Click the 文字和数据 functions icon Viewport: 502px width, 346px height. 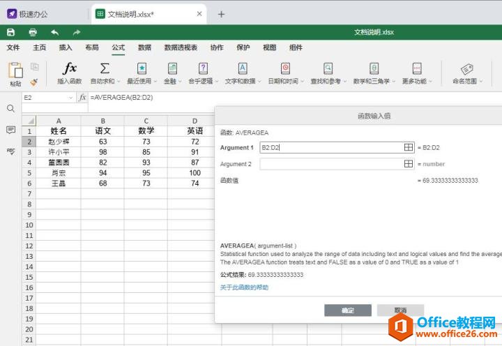coord(243,68)
